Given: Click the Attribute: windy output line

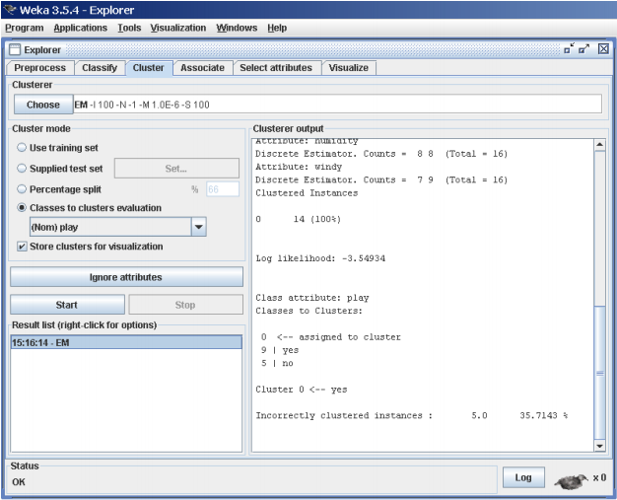Looking at the screenshot, I should (299, 167).
